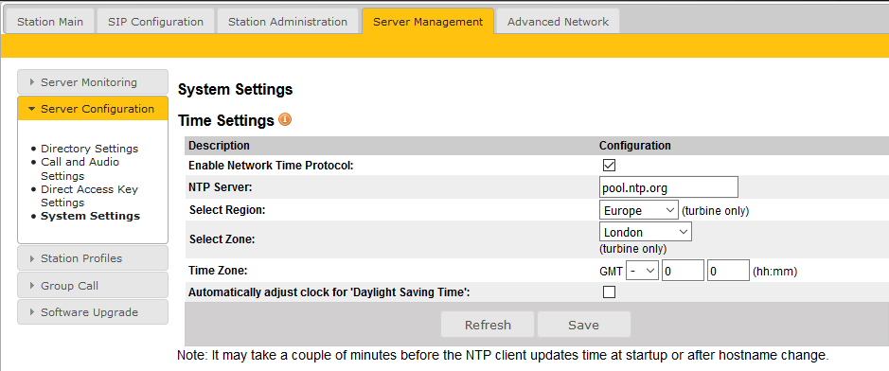
Task: Click the Description column header
Action: point(219,146)
